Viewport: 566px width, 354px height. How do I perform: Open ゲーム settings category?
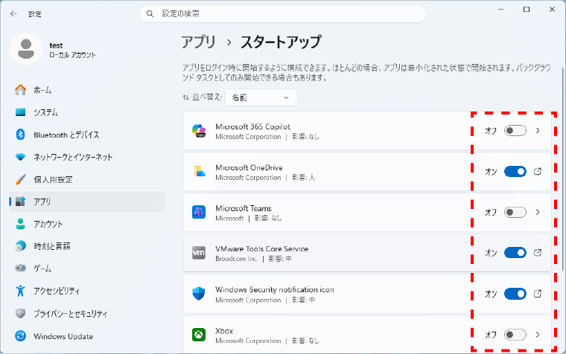(87, 268)
